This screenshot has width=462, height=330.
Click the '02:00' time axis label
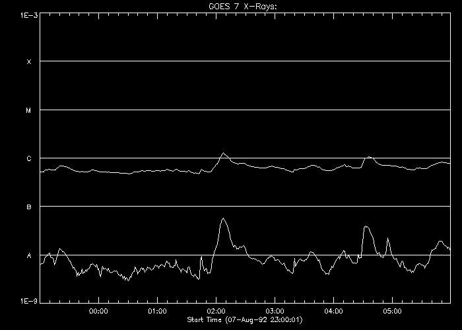point(216,311)
